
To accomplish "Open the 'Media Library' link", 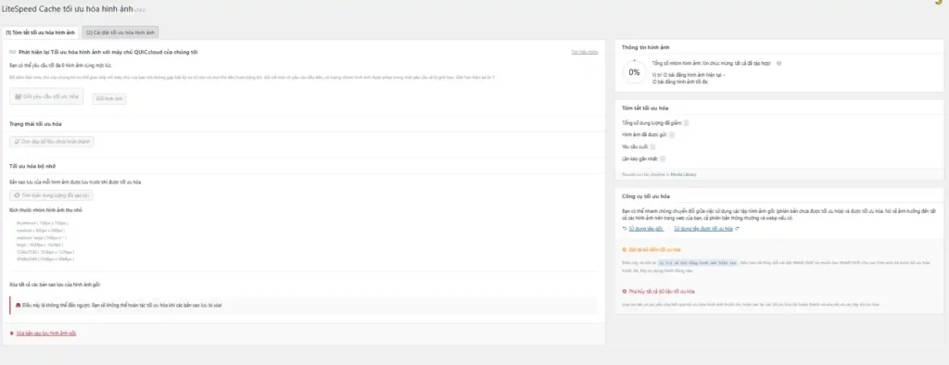I will tap(684, 174).
